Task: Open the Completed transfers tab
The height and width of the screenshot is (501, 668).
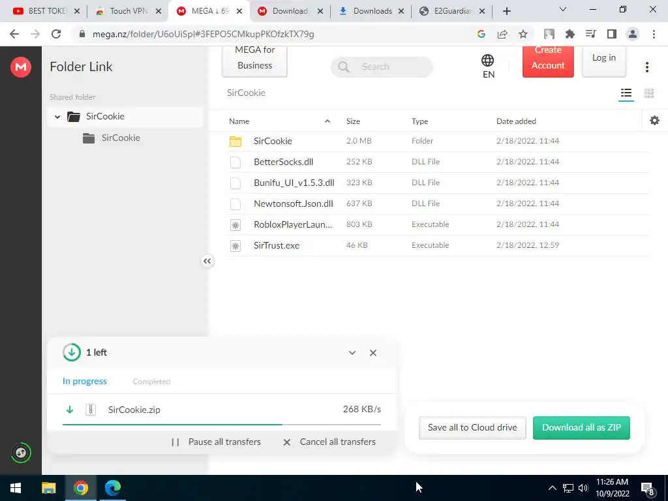Action: pos(151,382)
